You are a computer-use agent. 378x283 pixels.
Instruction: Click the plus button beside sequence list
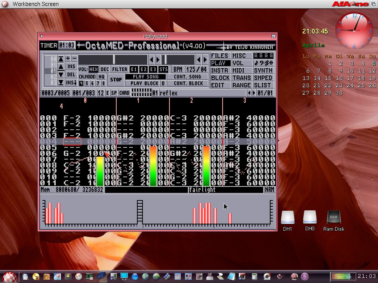coord(68,59)
